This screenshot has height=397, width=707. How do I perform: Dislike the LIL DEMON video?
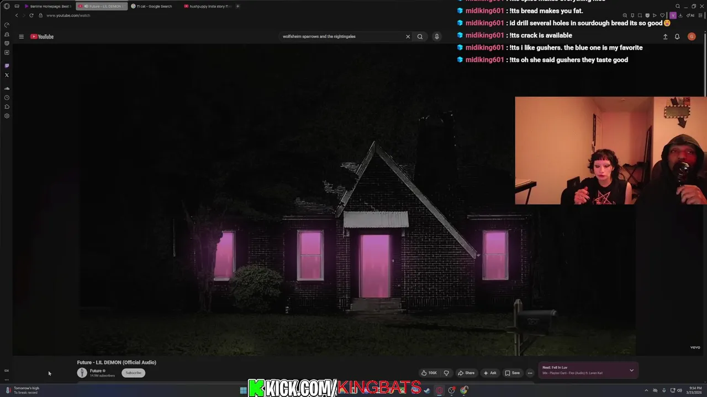click(x=446, y=373)
